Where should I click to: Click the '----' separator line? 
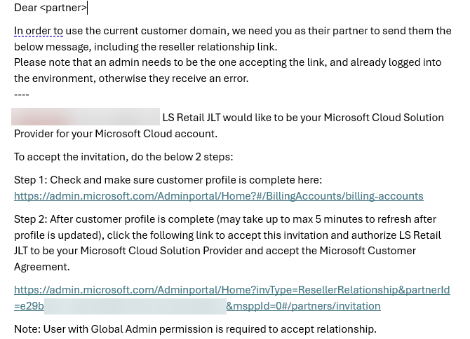coord(22,94)
